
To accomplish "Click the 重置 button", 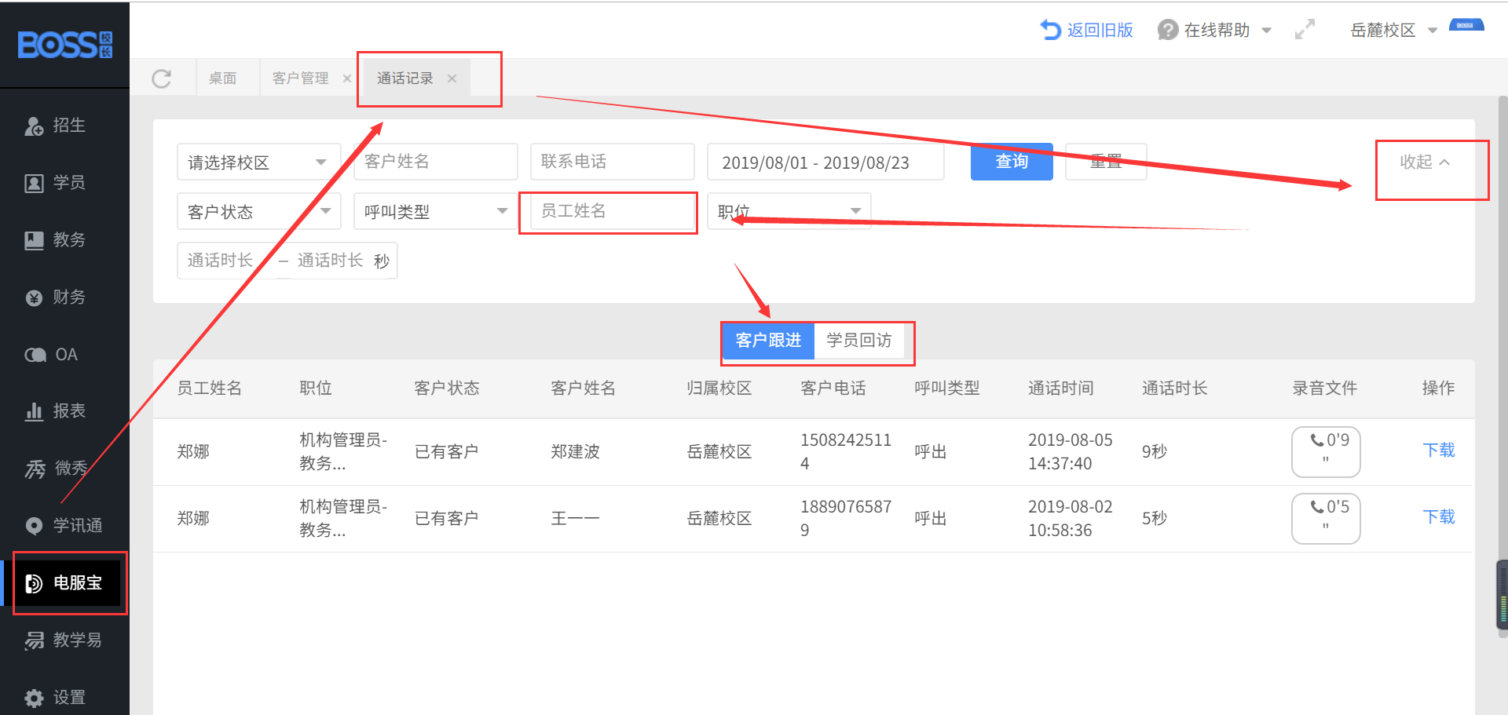I will [x=1106, y=162].
